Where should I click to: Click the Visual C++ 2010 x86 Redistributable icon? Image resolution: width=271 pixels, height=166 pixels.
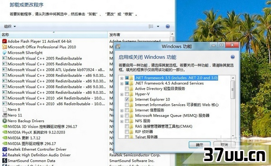click(5, 104)
